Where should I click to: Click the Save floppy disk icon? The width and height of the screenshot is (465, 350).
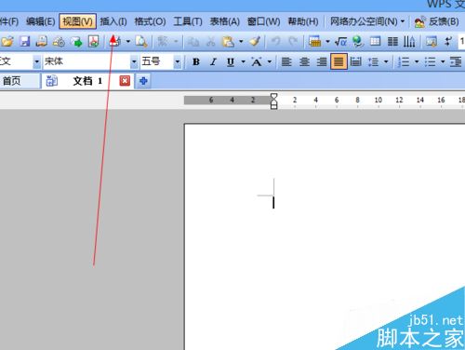pos(25,41)
